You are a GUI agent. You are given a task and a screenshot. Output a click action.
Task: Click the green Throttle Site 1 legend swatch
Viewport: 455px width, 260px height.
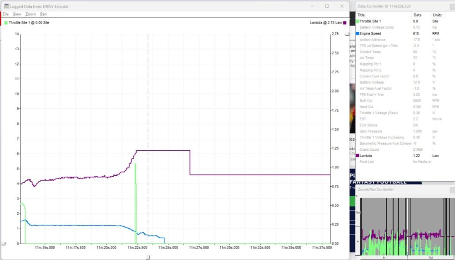[x=6, y=22]
